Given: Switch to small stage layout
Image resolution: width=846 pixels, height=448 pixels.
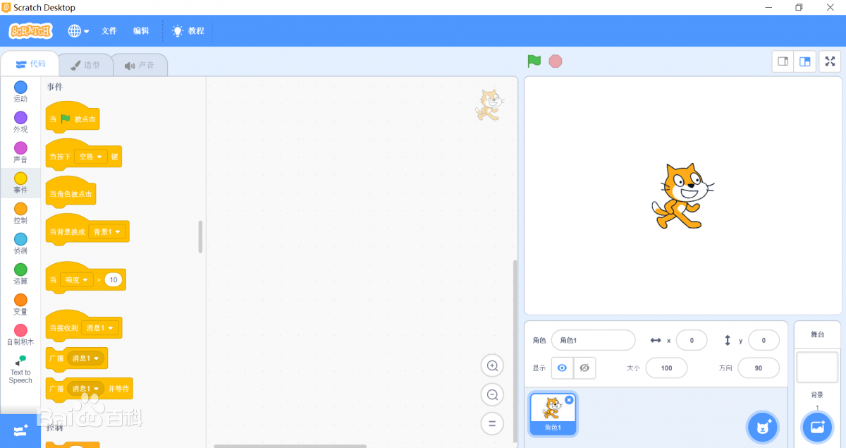Looking at the screenshot, I should 783,61.
